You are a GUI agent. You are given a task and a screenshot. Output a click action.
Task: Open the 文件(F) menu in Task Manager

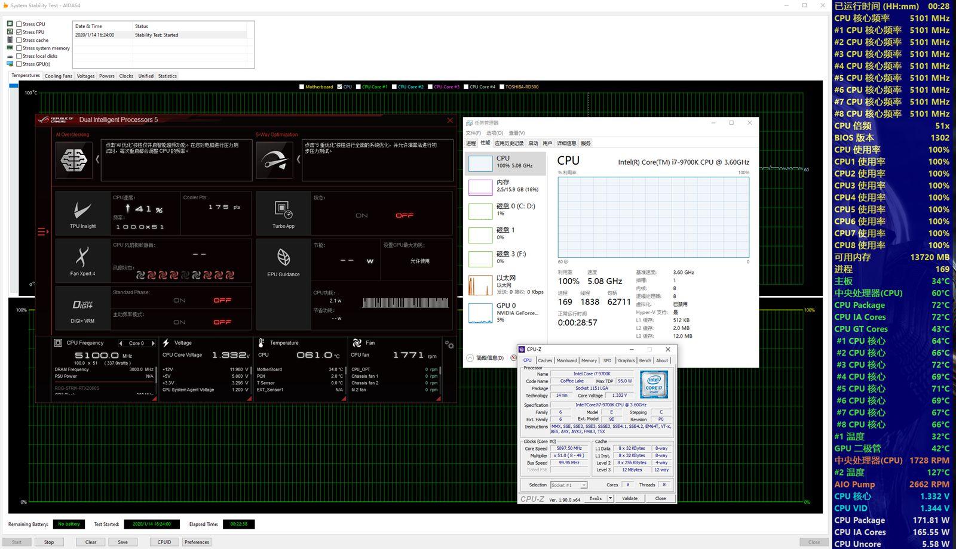click(473, 133)
